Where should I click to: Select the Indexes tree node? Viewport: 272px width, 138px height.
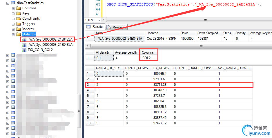pyautogui.click(x=28, y=29)
